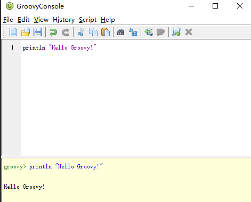Click the grey X interrupt icon
The image size is (251, 202).
[189, 32]
